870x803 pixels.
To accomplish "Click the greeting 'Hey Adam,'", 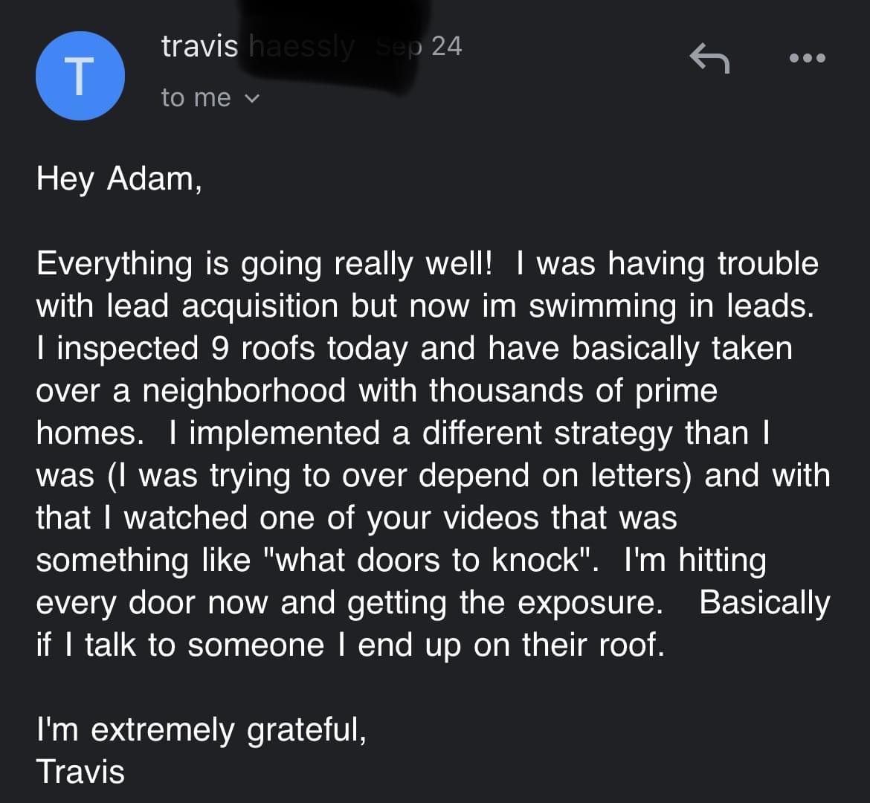I will [119, 179].
